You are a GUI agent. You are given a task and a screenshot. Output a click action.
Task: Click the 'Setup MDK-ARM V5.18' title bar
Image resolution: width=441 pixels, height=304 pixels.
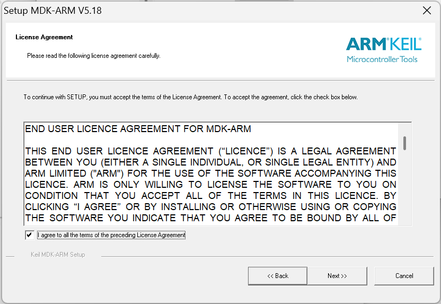[159, 11]
